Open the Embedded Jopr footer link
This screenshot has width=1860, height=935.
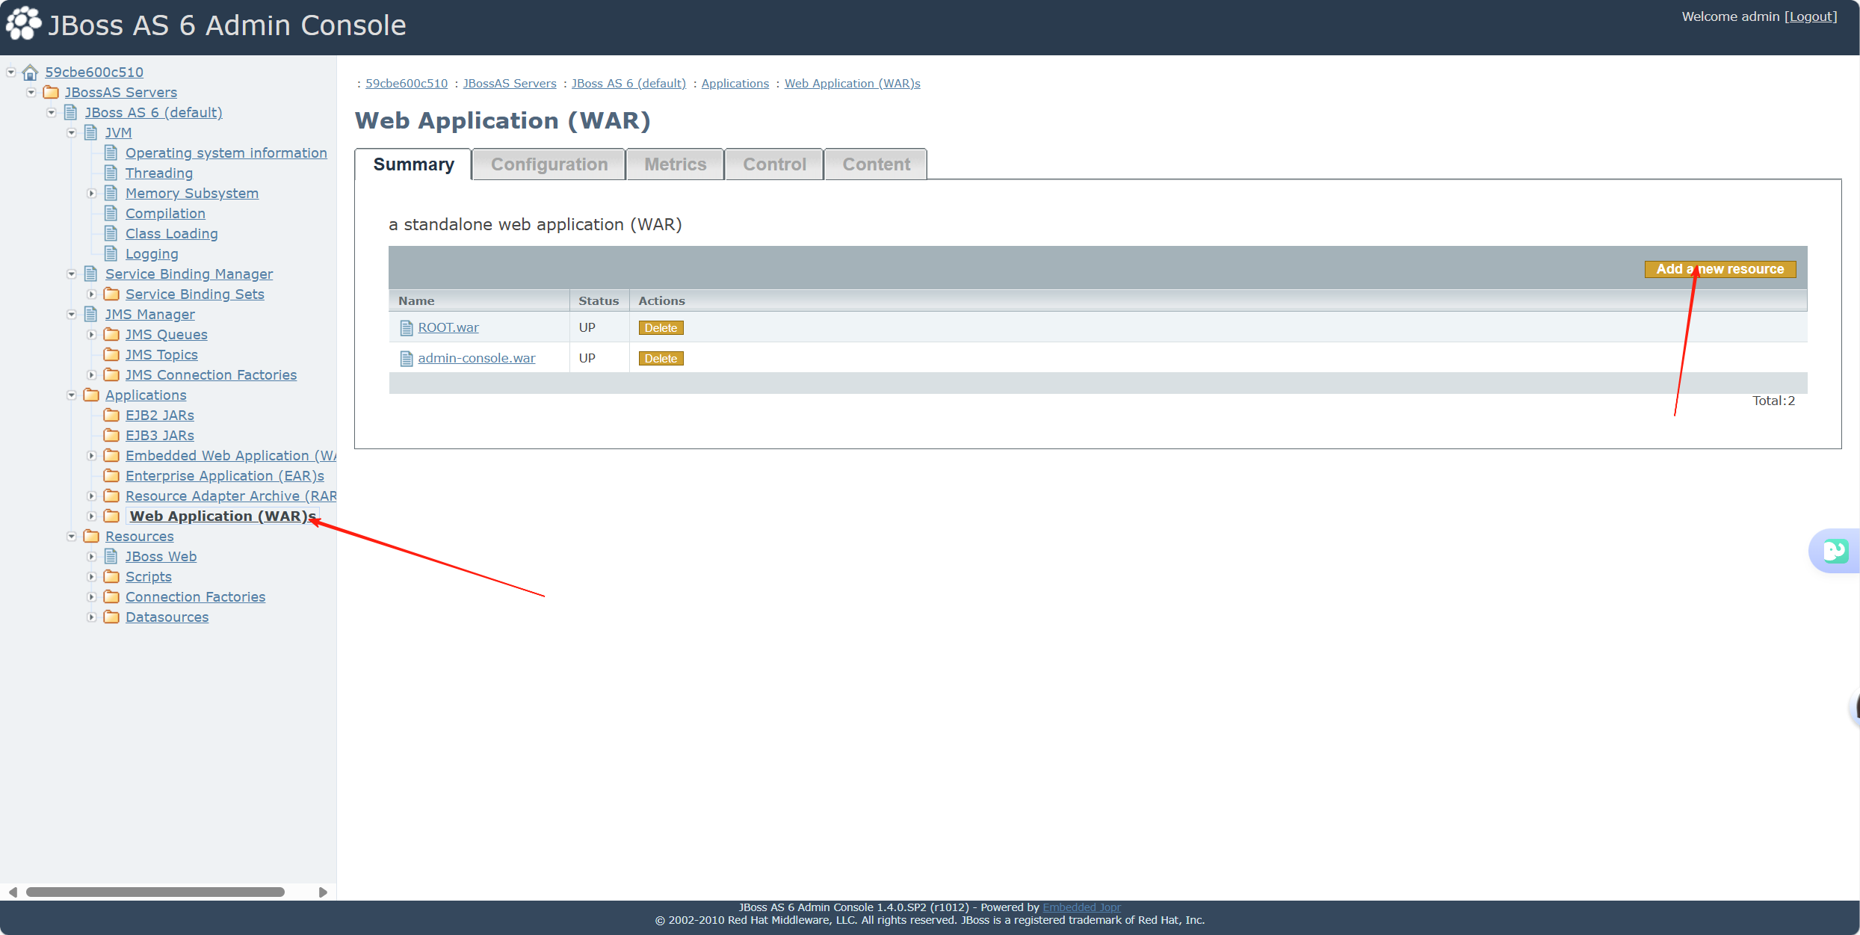[x=1081, y=907]
